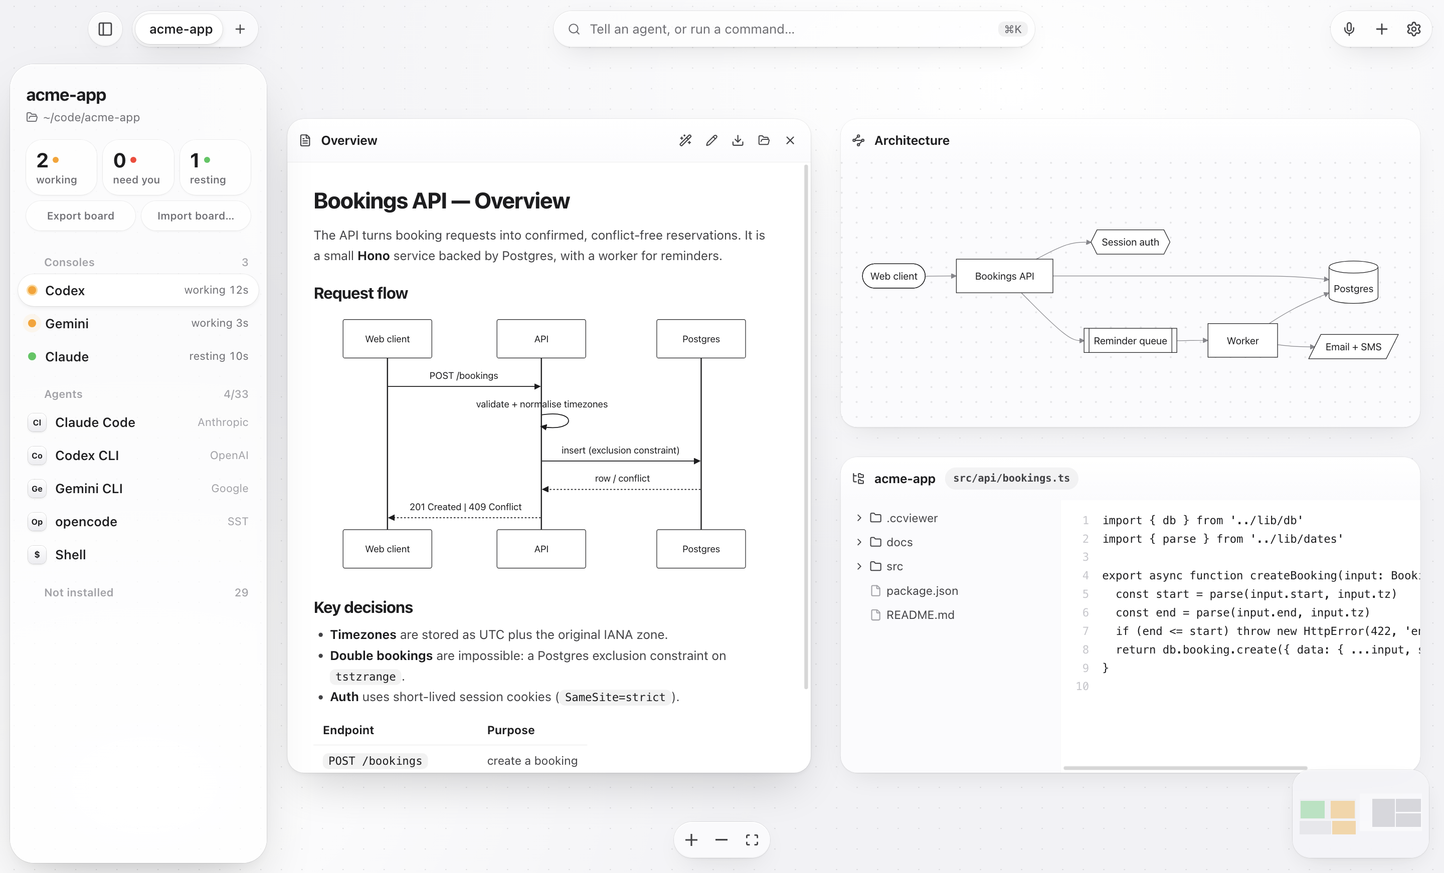Focus the 'Tell an agent' command field

[794, 29]
